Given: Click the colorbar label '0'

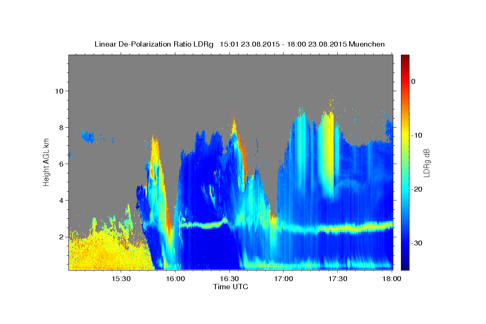Looking at the screenshot, I should tap(413, 81).
